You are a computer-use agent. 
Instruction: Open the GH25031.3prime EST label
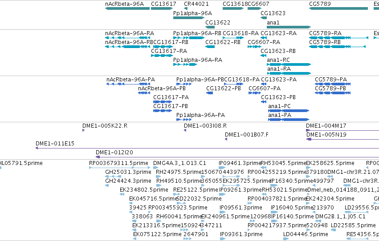128,172
